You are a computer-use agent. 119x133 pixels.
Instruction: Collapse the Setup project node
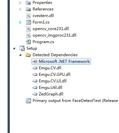tap(14, 48)
